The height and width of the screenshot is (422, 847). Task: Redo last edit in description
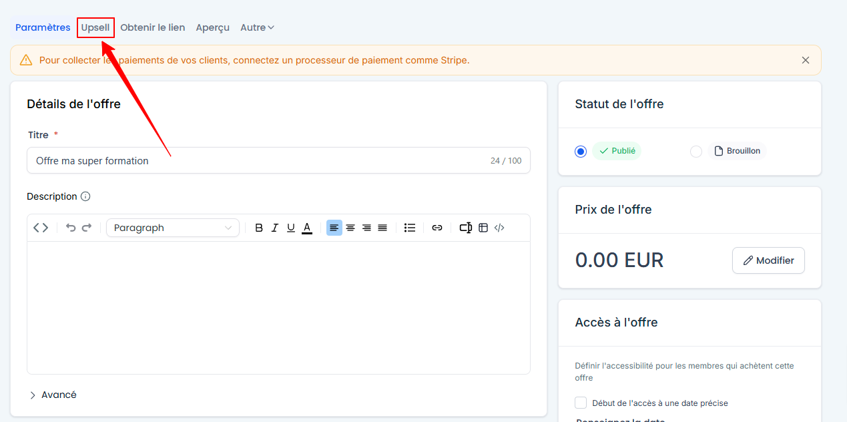point(87,228)
